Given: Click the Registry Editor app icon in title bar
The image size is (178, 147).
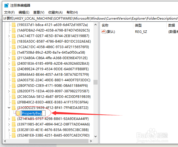Looking at the screenshot, I should pyautogui.click(x=6, y=5).
